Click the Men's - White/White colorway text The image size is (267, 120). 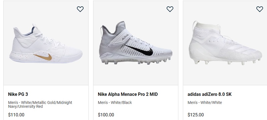click(205, 102)
